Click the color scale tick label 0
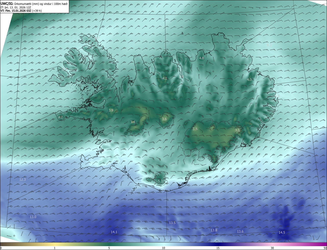Image resolution: width=327 pixels, height=250 pixels. (x=1, y=248)
